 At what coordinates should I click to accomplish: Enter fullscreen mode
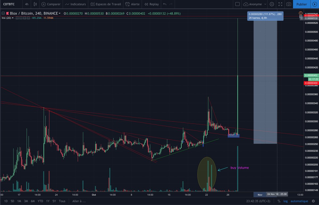(280, 4)
